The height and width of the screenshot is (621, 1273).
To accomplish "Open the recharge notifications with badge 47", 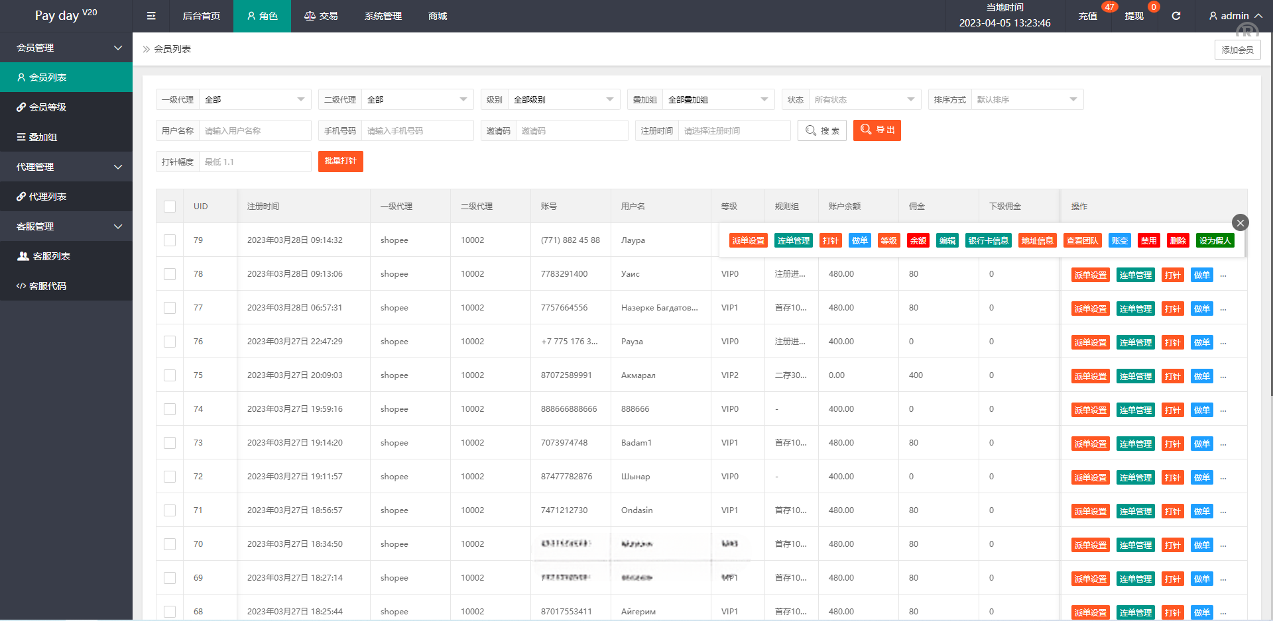I will [x=1088, y=16].
